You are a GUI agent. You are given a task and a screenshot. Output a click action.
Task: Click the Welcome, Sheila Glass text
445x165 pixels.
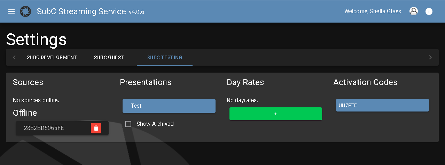pos(373,11)
